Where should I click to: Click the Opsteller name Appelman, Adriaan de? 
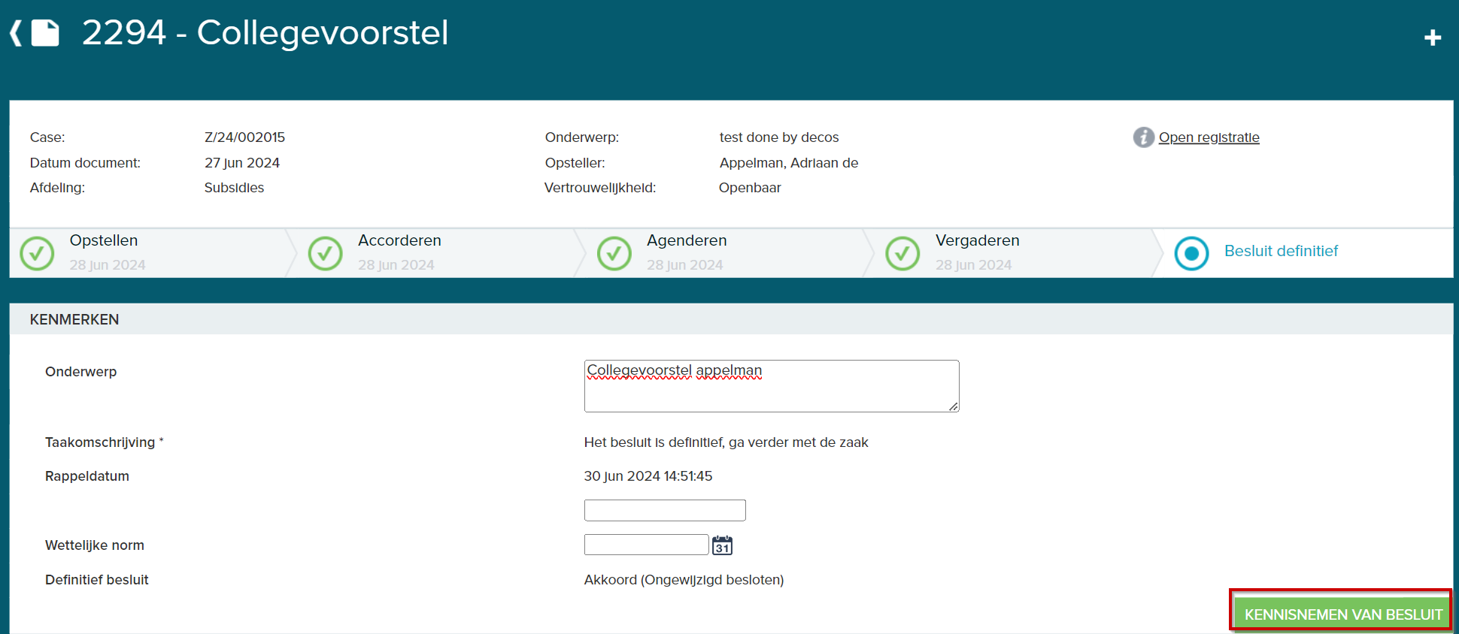click(788, 163)
